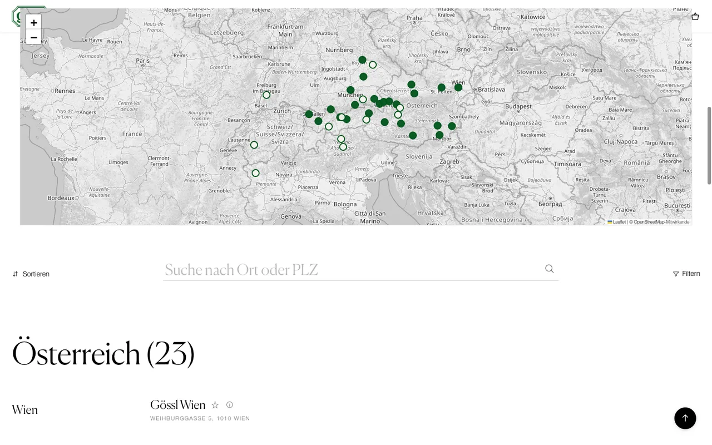Show info for Gössl Wien
Screen dimensions: 712x445
230,405
